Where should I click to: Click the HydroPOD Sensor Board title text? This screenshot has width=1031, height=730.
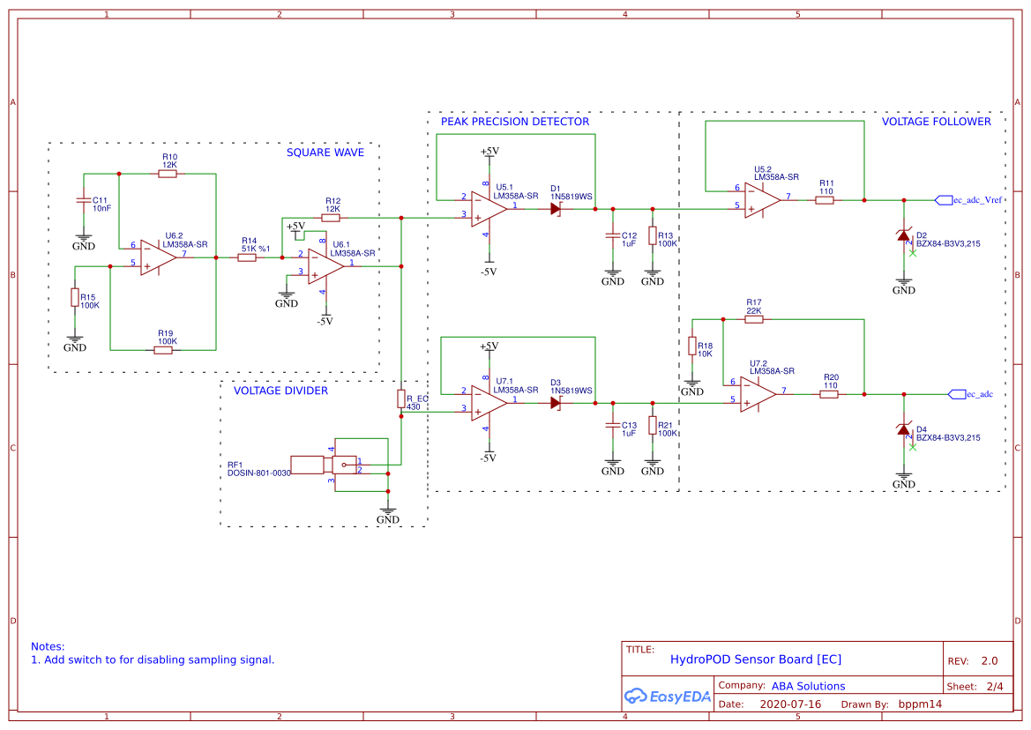(757, 659)
